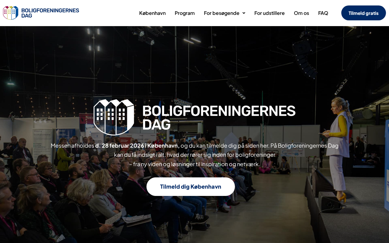Viewport: 389px width, 243px height.
Task: Expand the chevron next to For besøgende
Action: 244,13
